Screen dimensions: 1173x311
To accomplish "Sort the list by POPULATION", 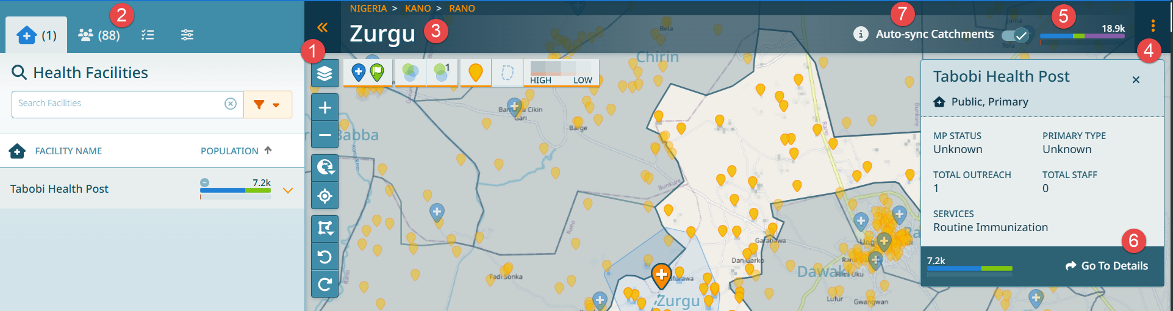I will point(236,151).
